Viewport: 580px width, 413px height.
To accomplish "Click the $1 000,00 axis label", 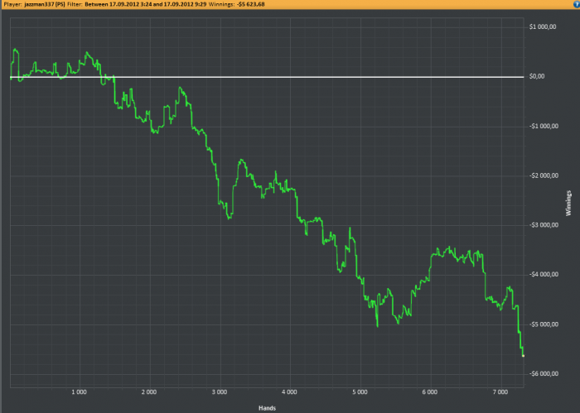I will (x=543, y=26).
